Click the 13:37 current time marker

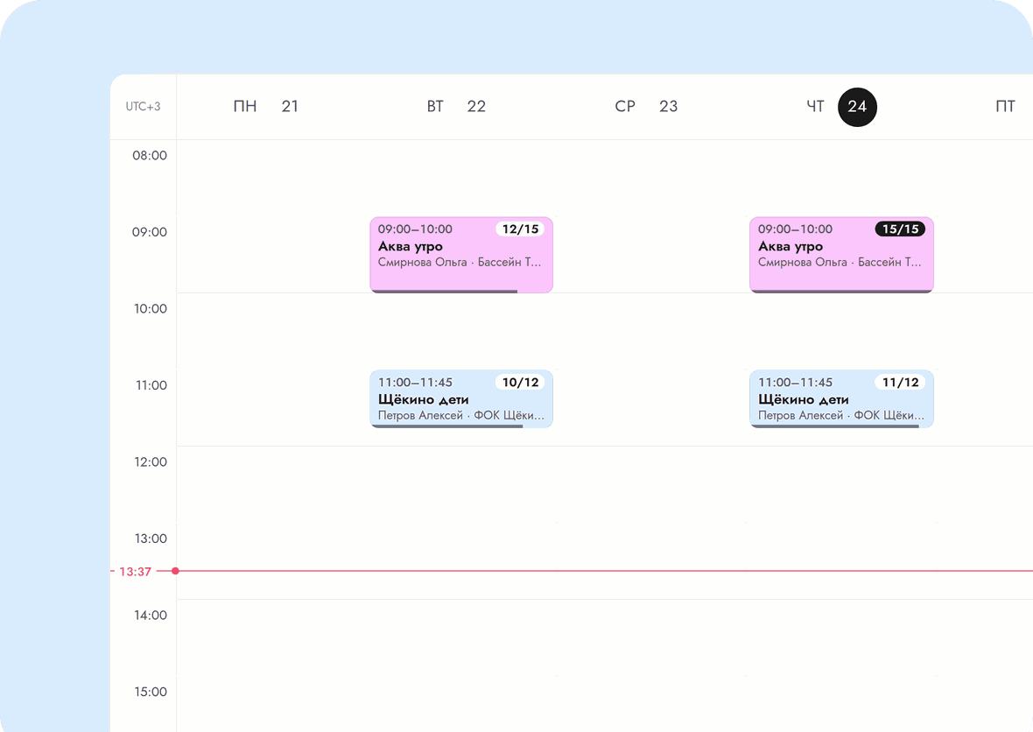pyautogui.click(x=135, y=571)
